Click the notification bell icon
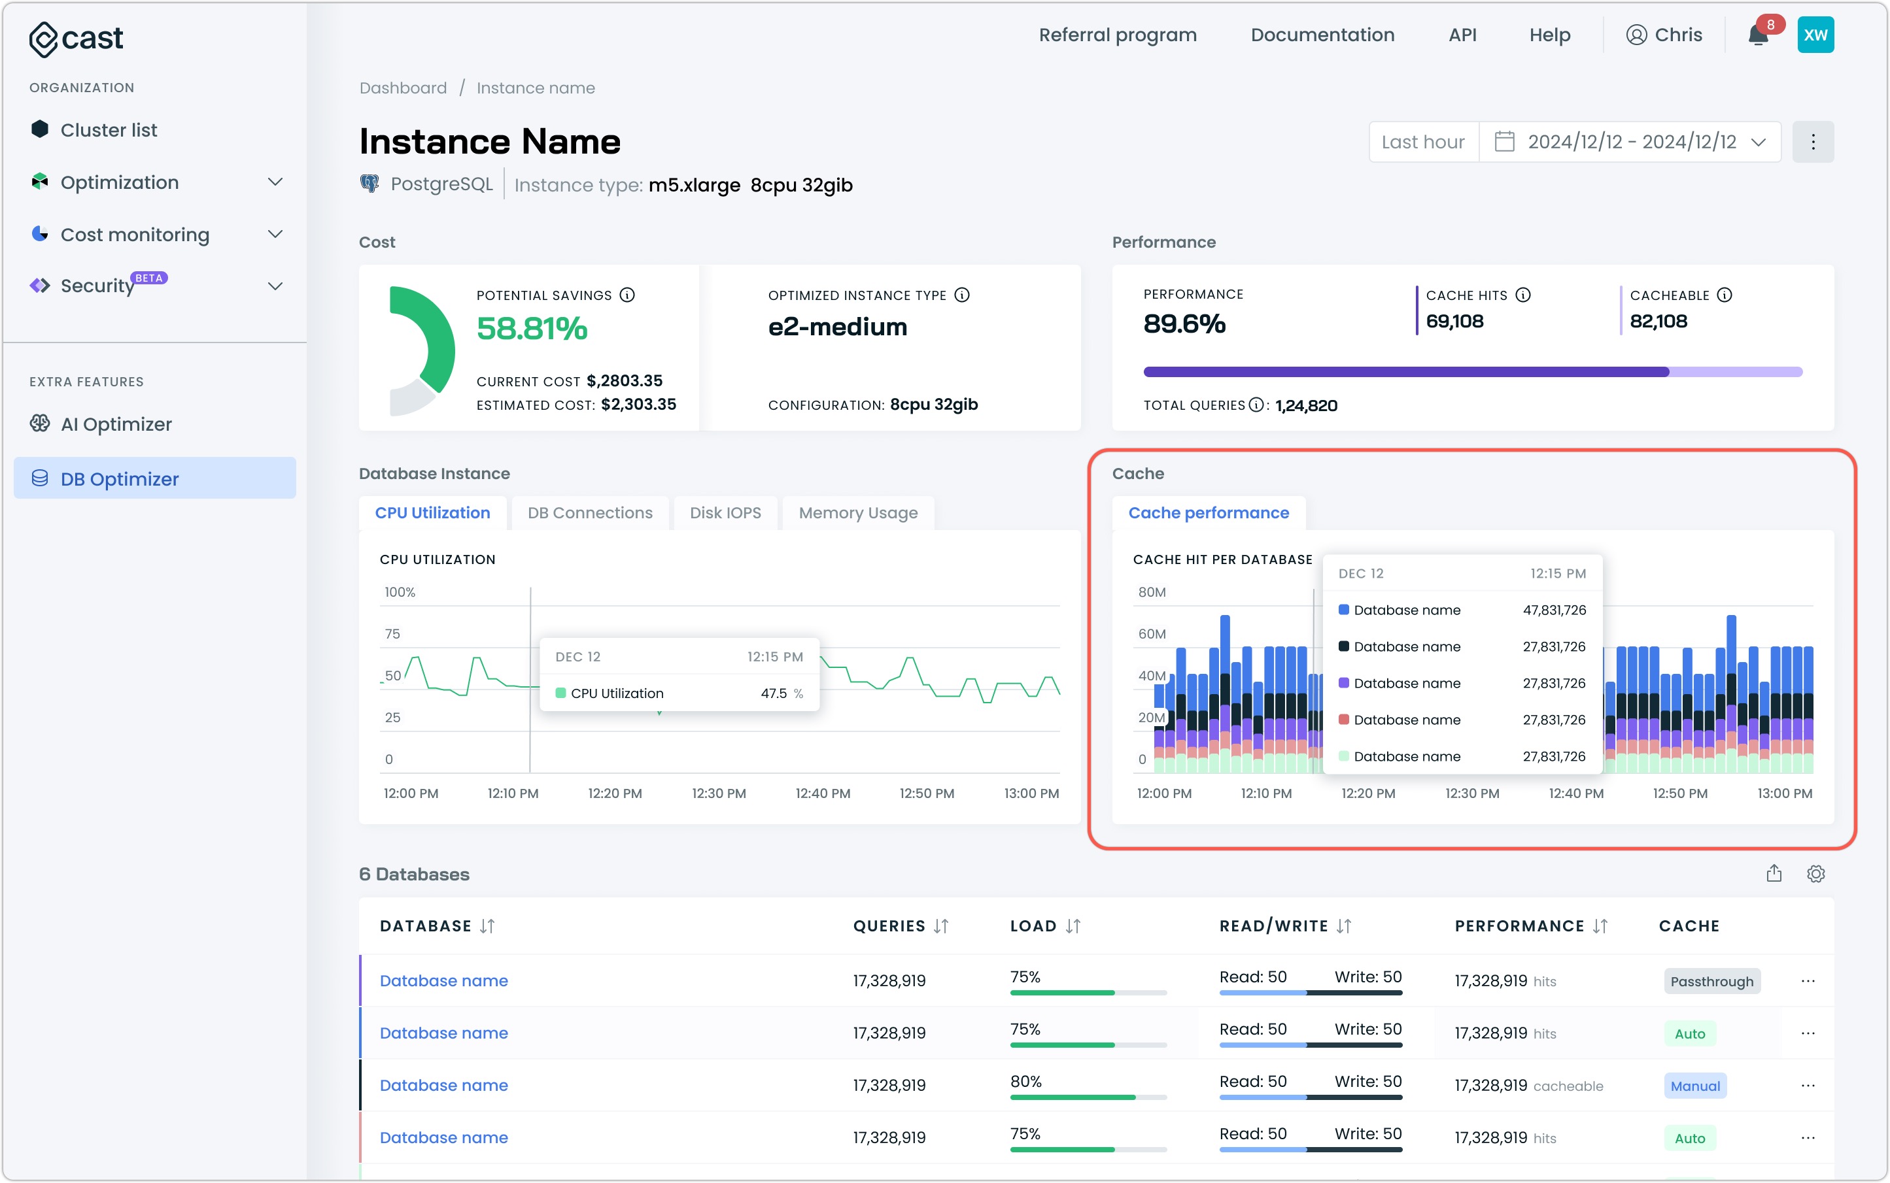 pyautogui.click(x=1758, y=35)
